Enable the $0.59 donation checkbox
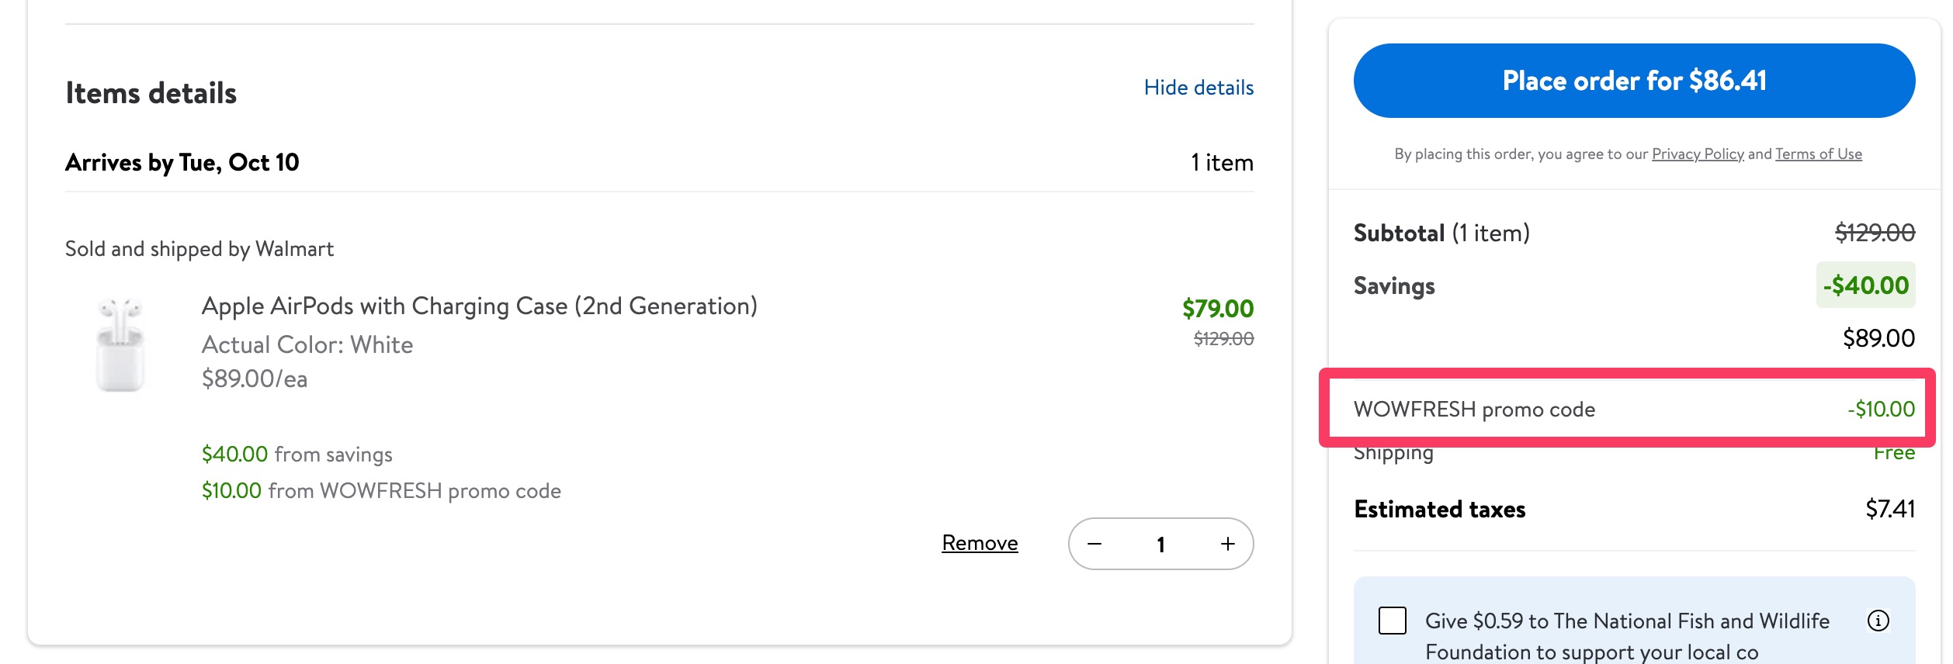Viewport: 1953px width, 664px height. 1394,621
